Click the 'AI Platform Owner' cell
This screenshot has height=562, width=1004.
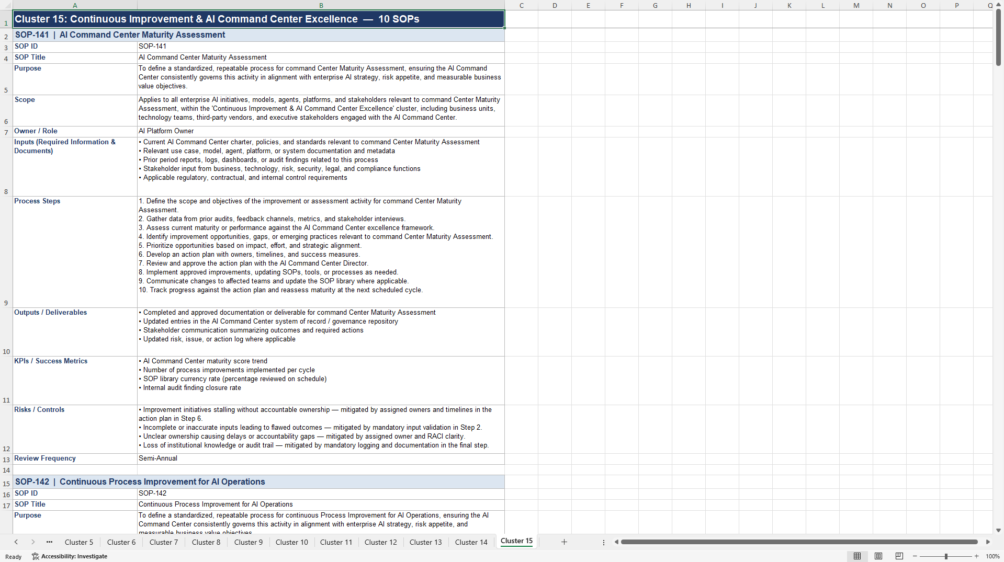(x=321, y=131)
